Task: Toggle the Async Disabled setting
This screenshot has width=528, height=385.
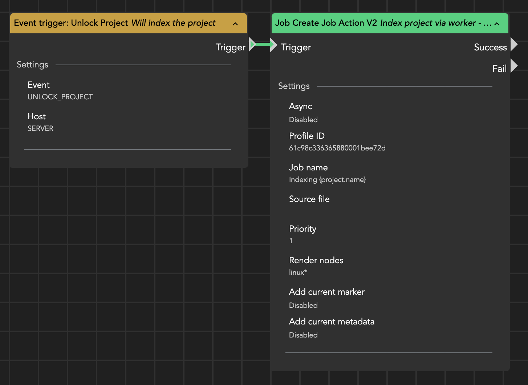Action: click(x=303, y=120)
